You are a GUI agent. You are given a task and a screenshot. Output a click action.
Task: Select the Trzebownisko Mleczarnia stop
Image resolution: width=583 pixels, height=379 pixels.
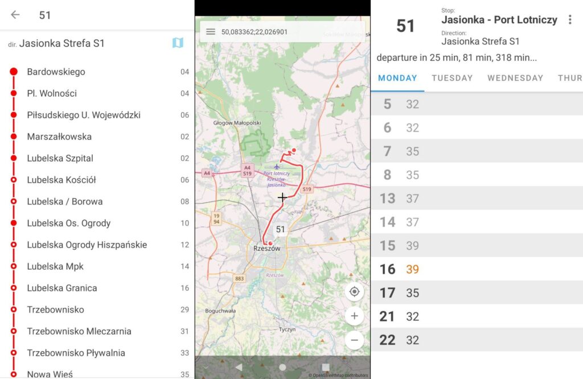coord(97,331)
